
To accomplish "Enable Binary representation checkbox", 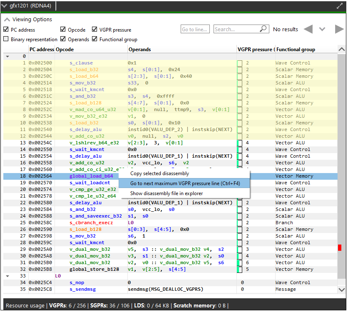I will [x=6, y=39].
